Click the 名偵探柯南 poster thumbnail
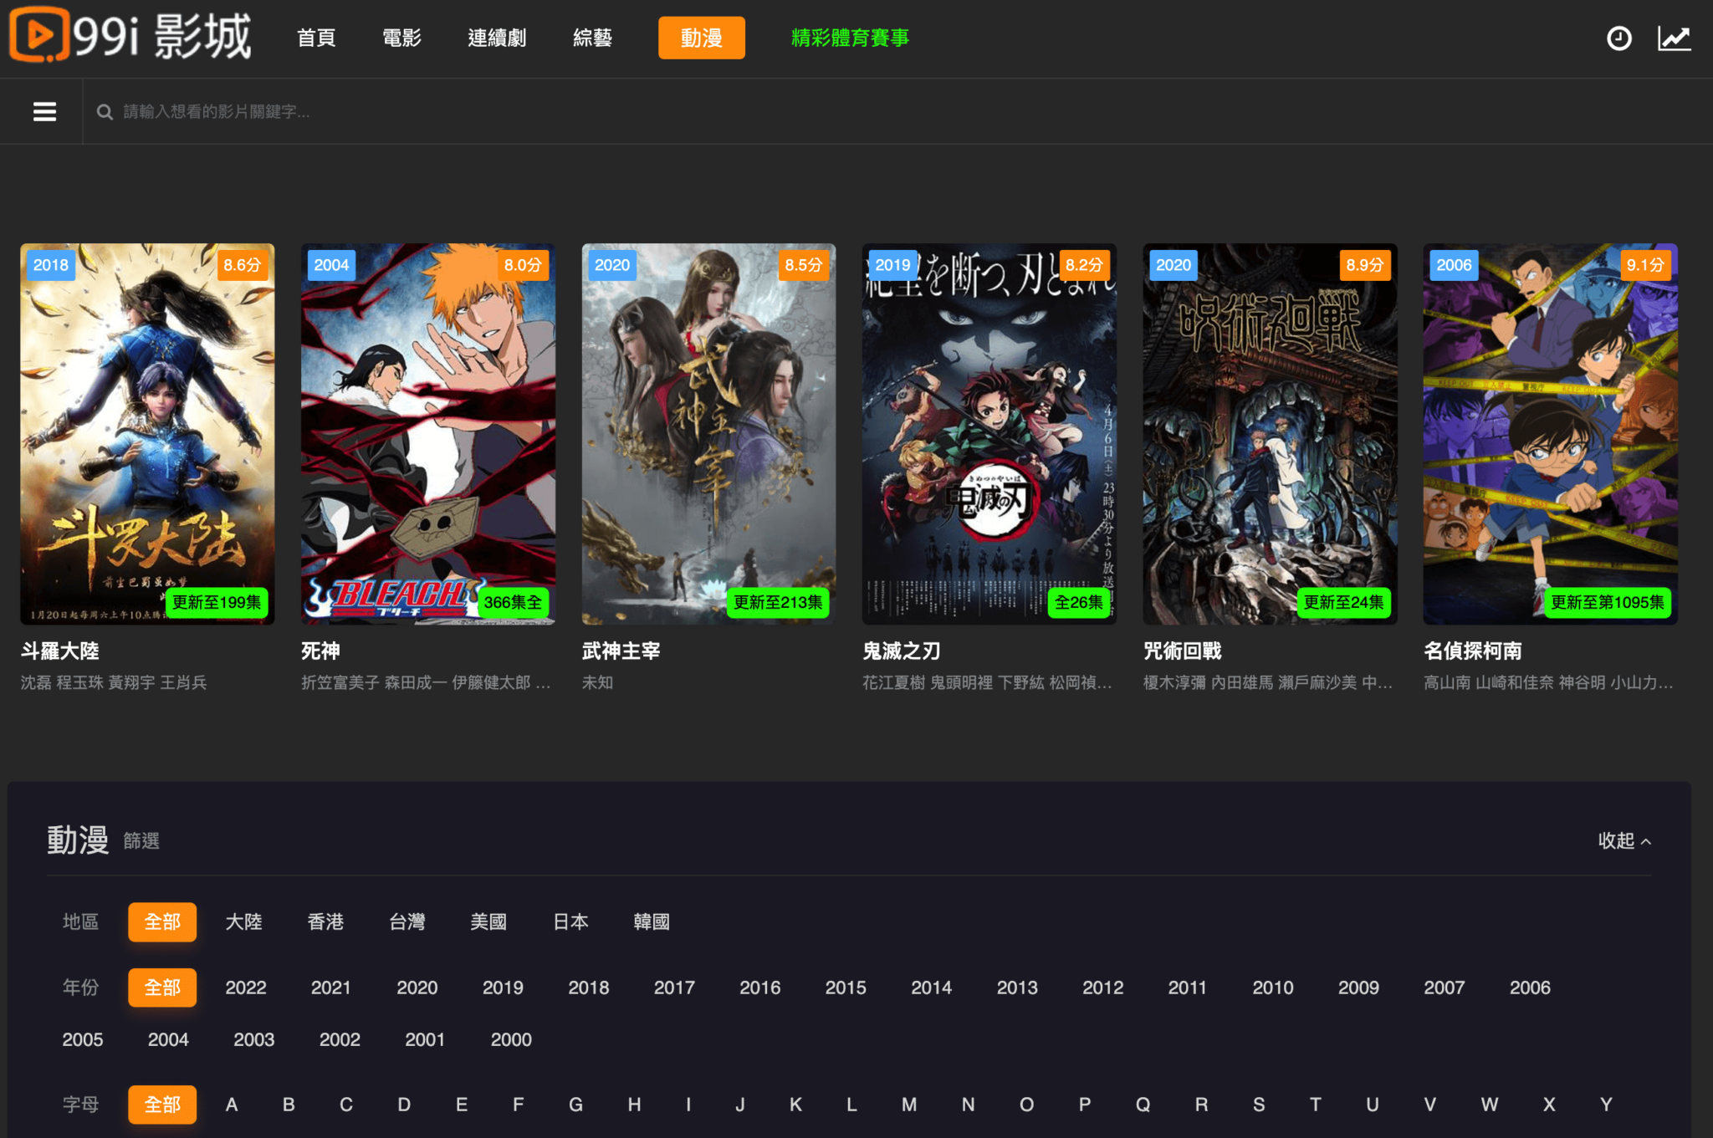1713x1138 pixels. (x=1550, y=433)
